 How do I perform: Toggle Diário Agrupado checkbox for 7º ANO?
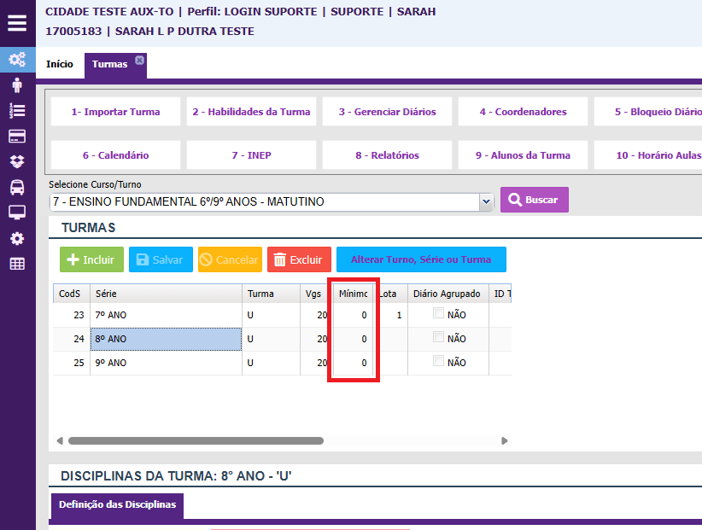(x=439, y=313)
